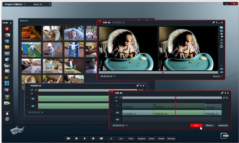Toggle A1 track in P1020132 timeline
Image resolution: width=239 pixels, height=143 pixels.
[x=33, y=106]
